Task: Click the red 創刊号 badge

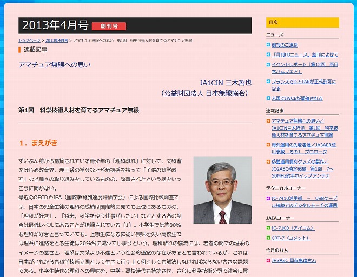Action: coord(109,26)
